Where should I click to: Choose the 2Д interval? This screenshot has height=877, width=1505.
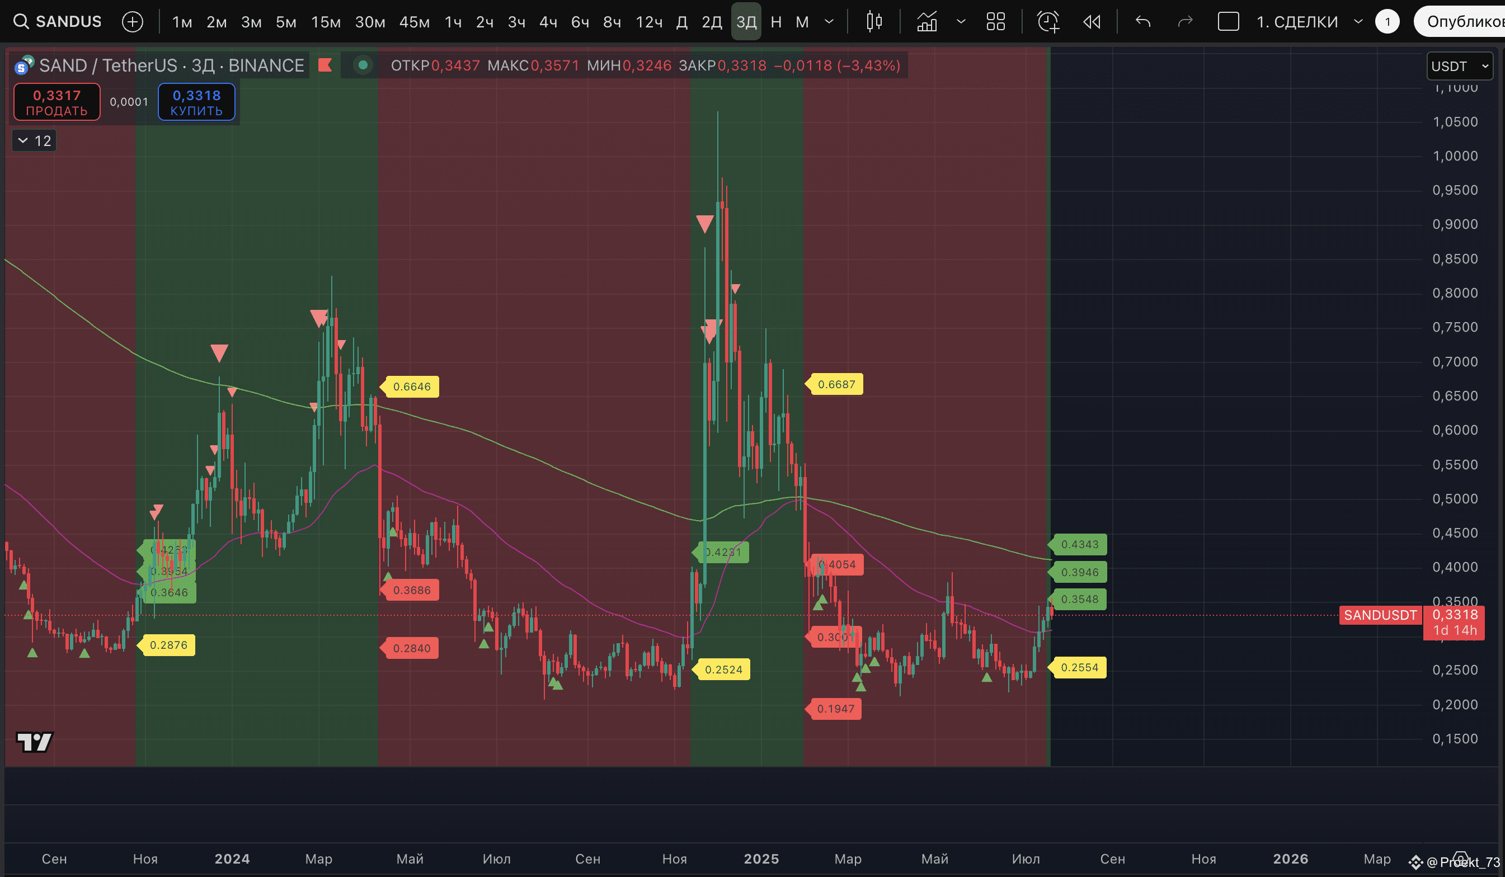pyautogui.click(x=711, y=22)
